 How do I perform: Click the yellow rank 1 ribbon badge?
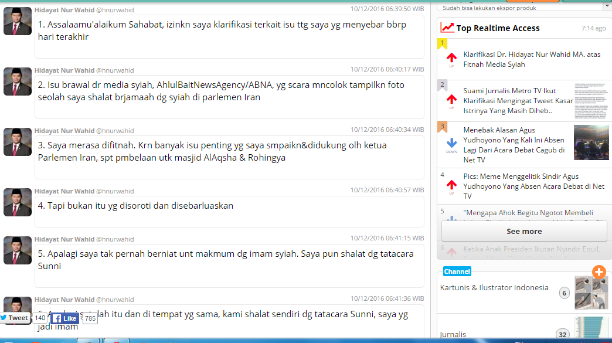pos(443,44)
